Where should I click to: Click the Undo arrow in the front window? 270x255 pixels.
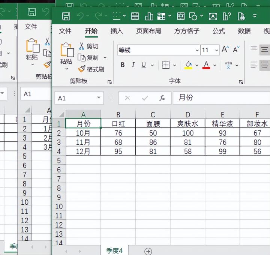pos(80,16)
